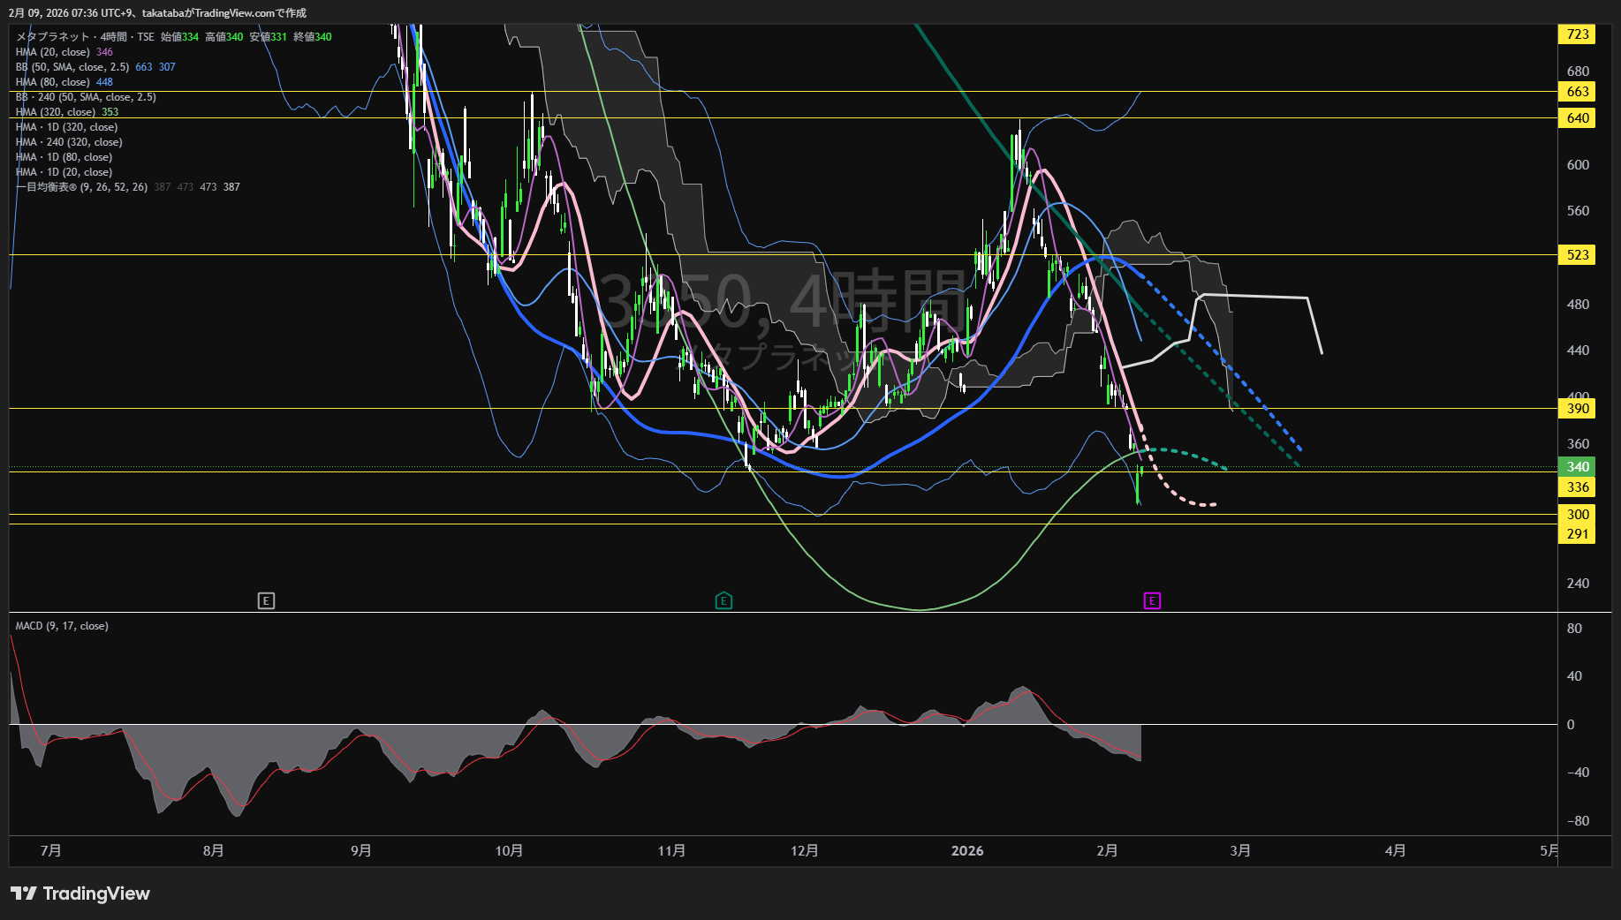
Task: Click the HMA (20, close) legend entry
Action: pos(53,52)
